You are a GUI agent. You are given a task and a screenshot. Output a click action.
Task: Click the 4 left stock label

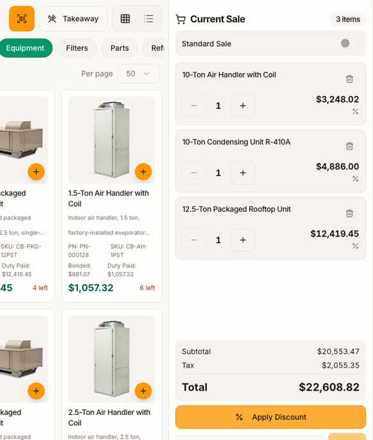pyautogui.click(x=40, y=287)
